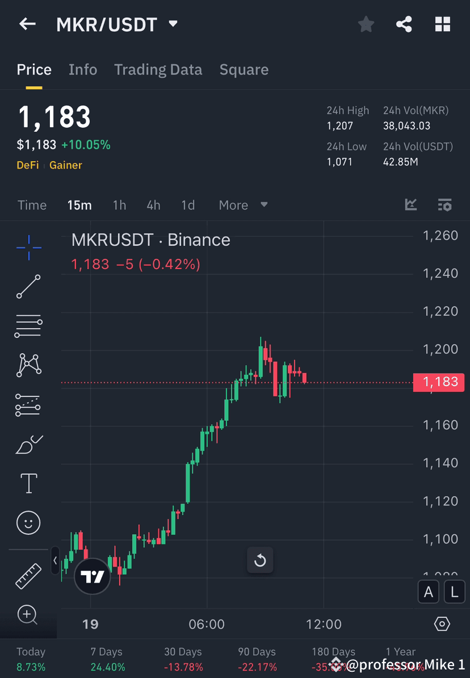The height and width of the screenshot is (678, 470).
Task: Open the Square tab
Action: click(244, 69)
